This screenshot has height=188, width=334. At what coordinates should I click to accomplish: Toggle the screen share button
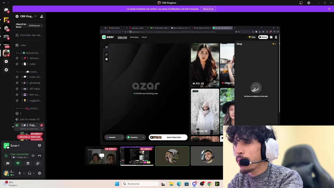[x=18, y=163]
